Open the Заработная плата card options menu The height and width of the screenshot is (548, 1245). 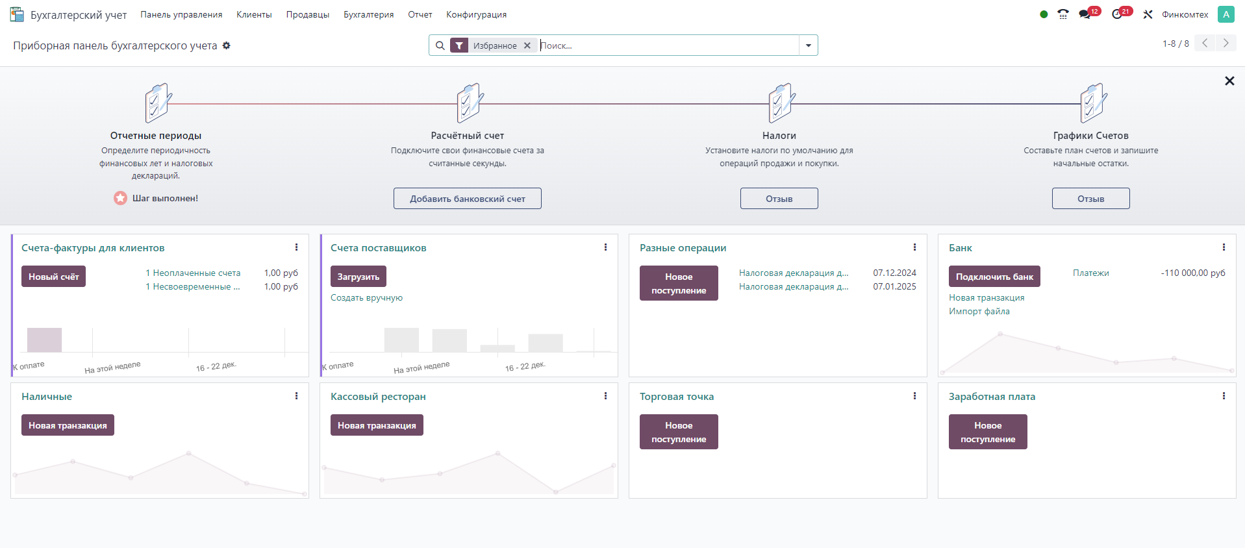[x=1224, y=396]
